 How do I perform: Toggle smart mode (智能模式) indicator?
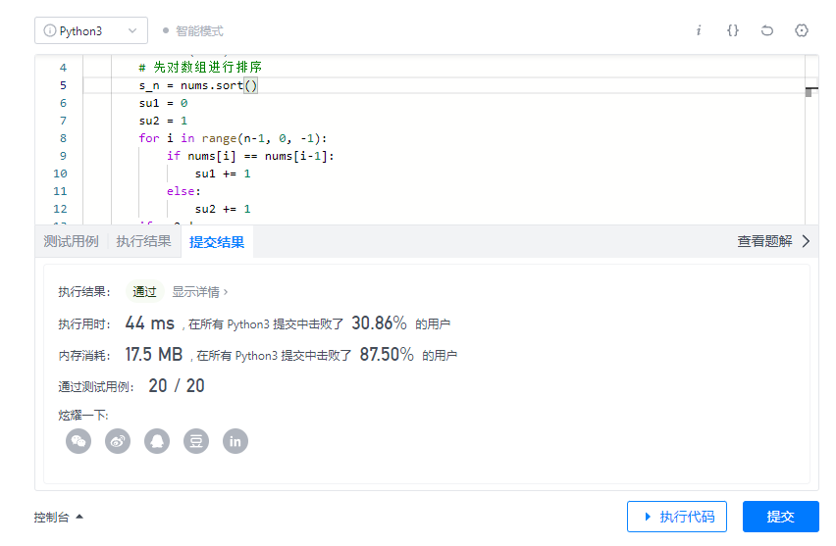pos(193,31)
